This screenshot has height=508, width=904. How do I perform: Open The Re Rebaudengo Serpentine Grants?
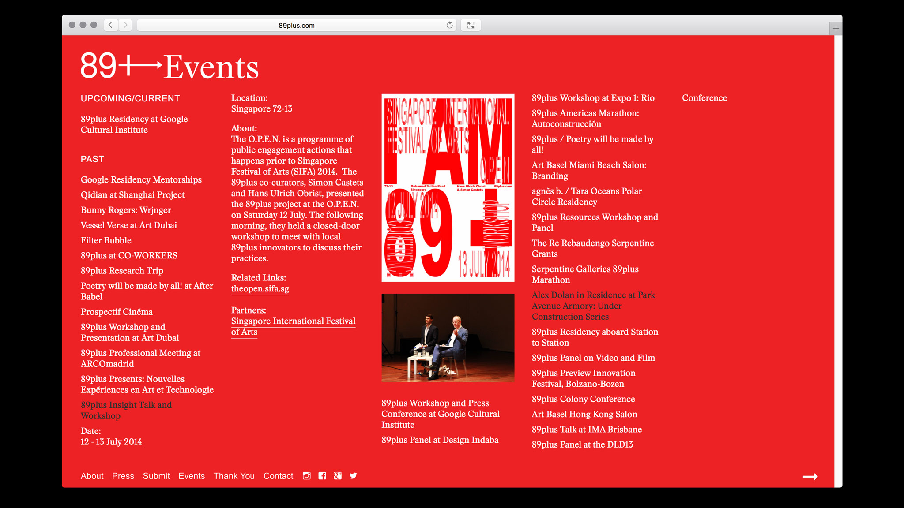pos(593,248)
